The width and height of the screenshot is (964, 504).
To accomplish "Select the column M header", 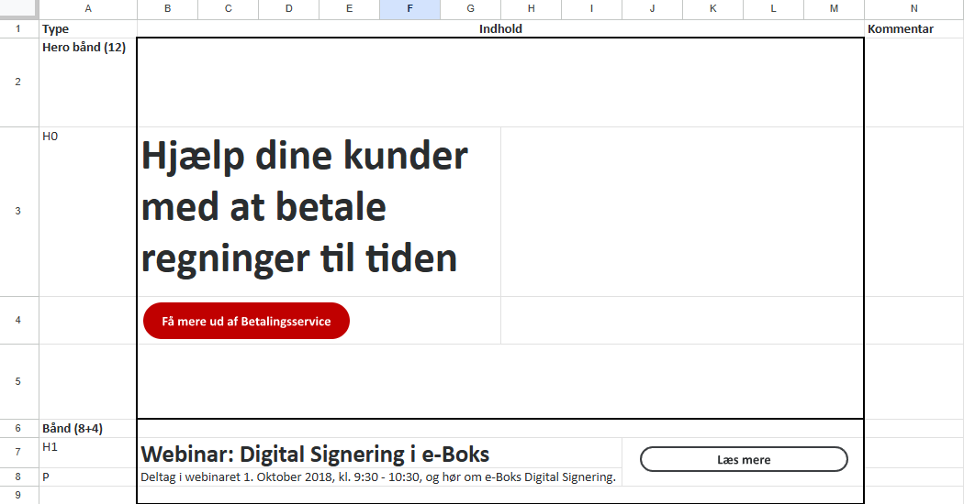I will 833,9.
